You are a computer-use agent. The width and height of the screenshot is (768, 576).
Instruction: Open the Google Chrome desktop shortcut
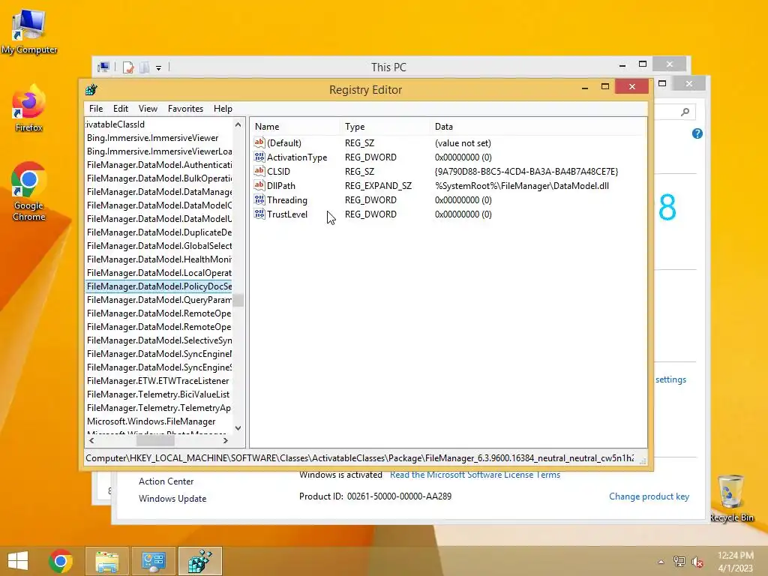29,191
